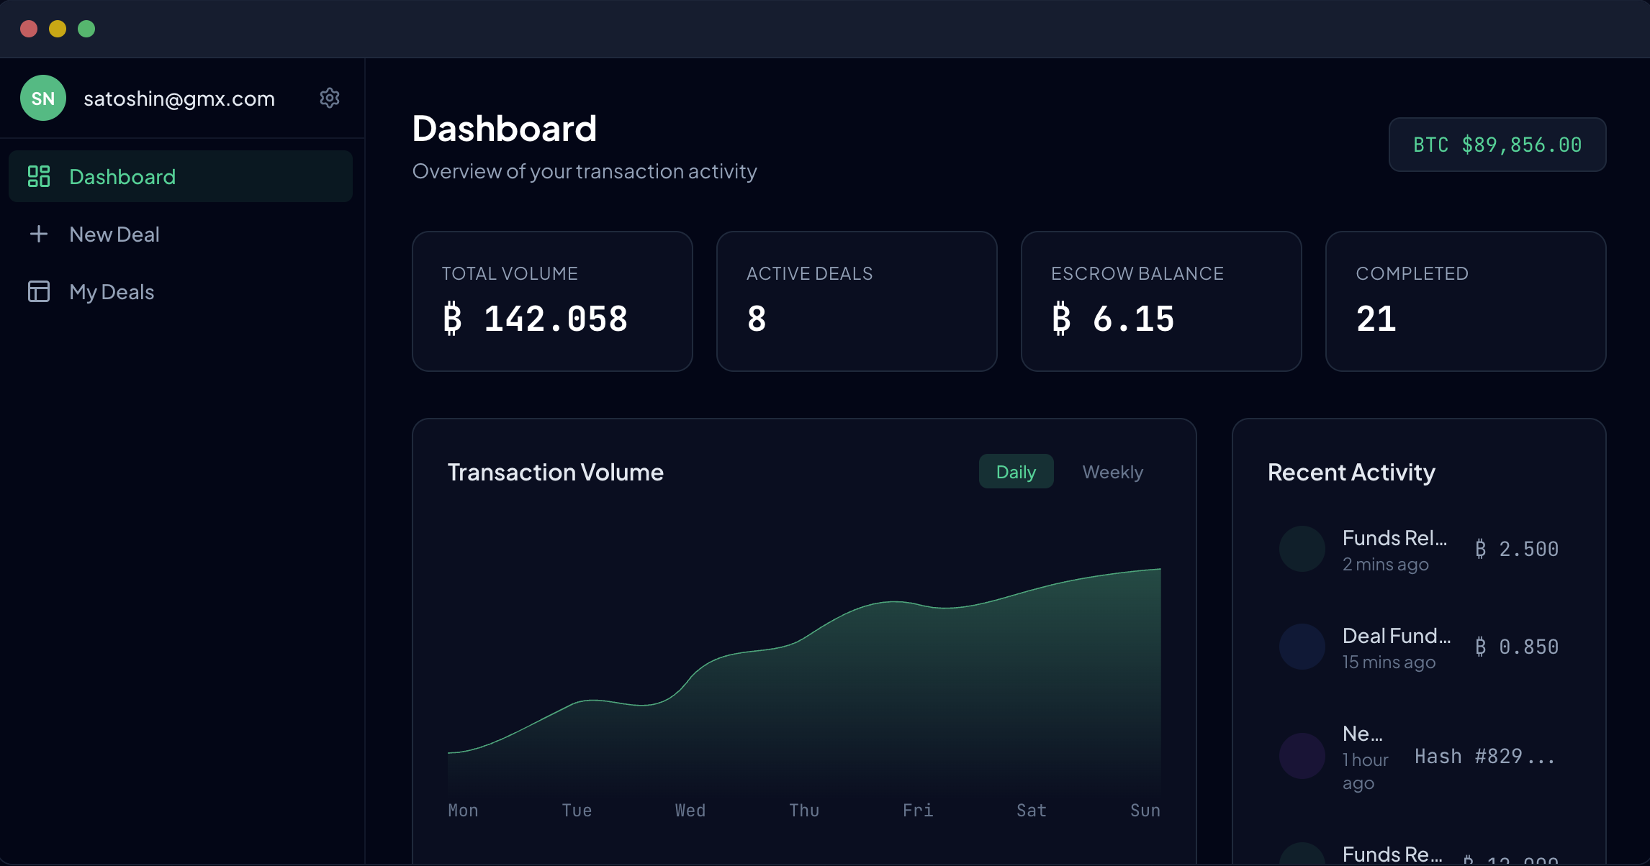The width and height of the screenshot is (1650, 866).
Task: Click the SN profile avatar
Action: (43, 98)
